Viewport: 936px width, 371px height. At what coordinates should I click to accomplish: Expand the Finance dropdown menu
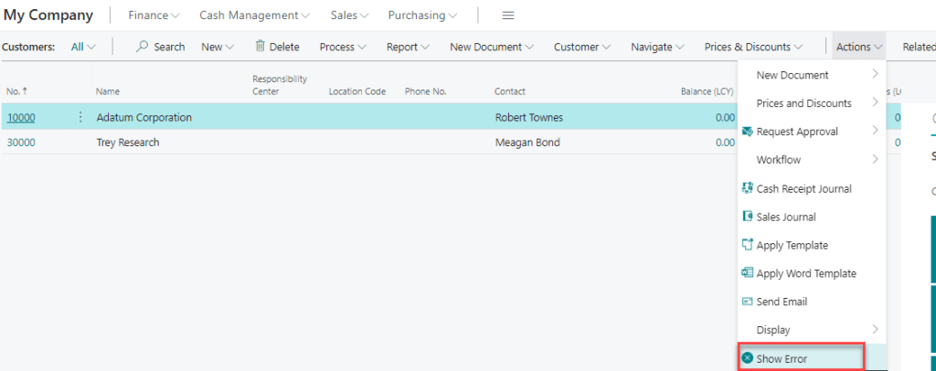tap(154, 16)
